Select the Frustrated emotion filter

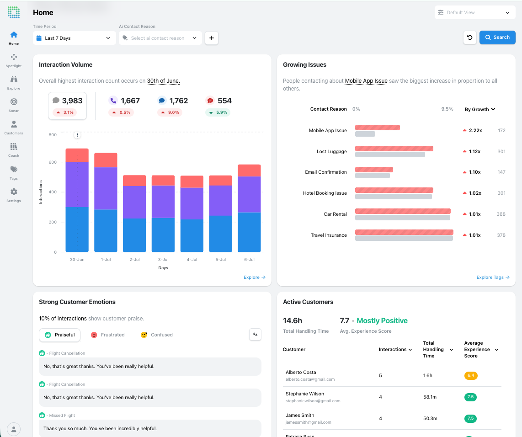107,335
